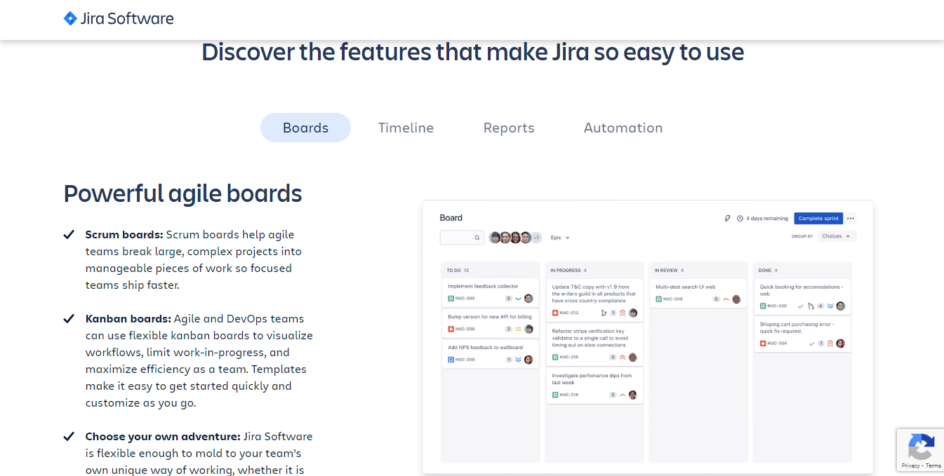Click the assignee avatar on NUC-354 card
The height and width of the screenshot is (476, 944).
[x=840, y=344]
